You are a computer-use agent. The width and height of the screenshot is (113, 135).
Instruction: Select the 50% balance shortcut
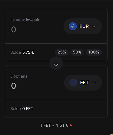[x=77, y=52]
